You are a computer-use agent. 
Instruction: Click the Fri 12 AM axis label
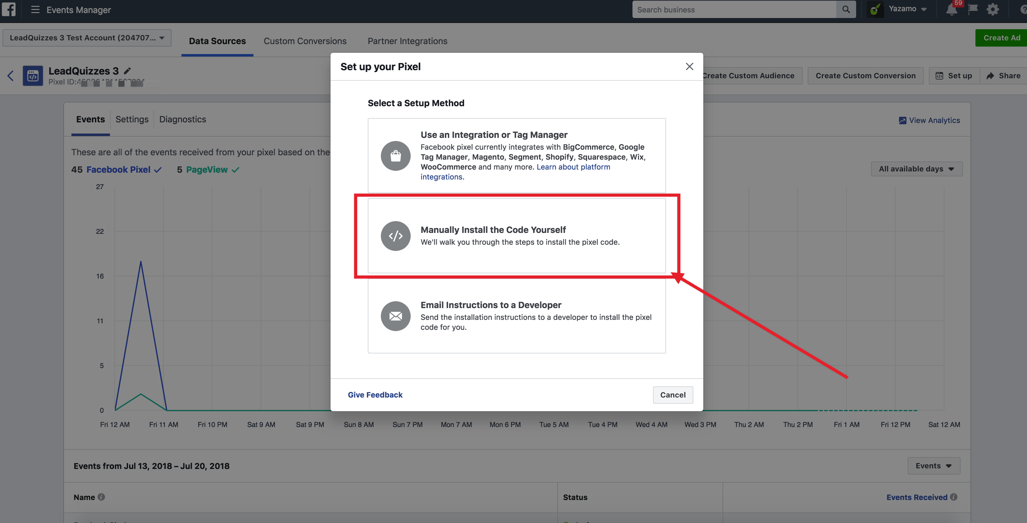click(115, 425)
